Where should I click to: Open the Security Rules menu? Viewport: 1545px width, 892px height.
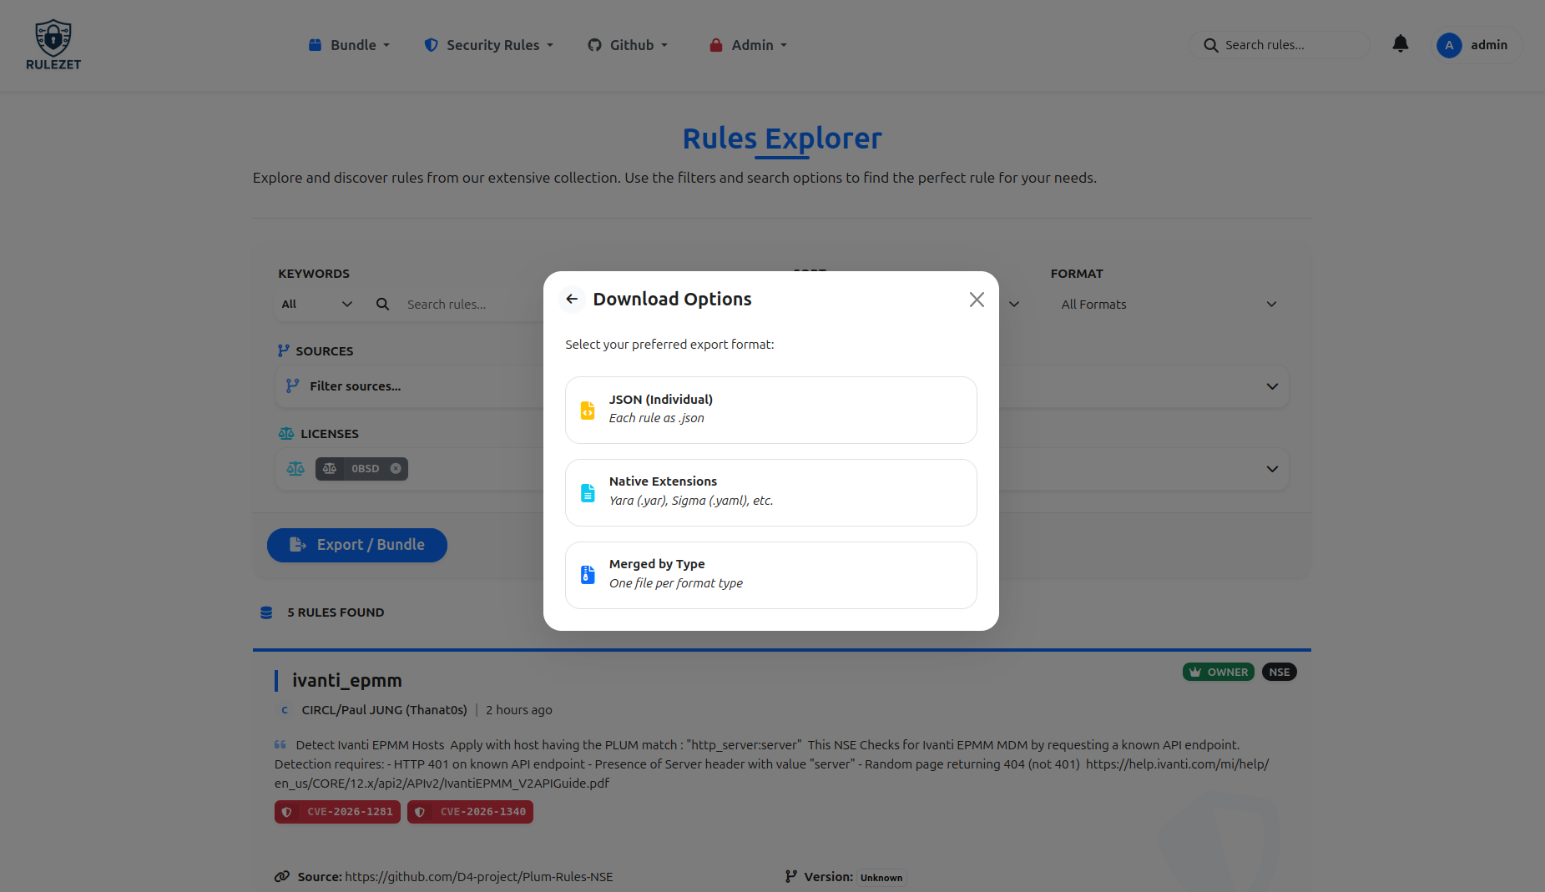(488, 45)
